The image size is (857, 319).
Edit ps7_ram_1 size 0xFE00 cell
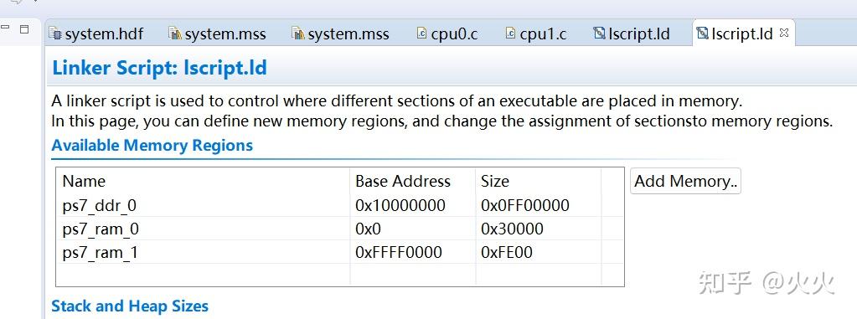click(539, 252)
